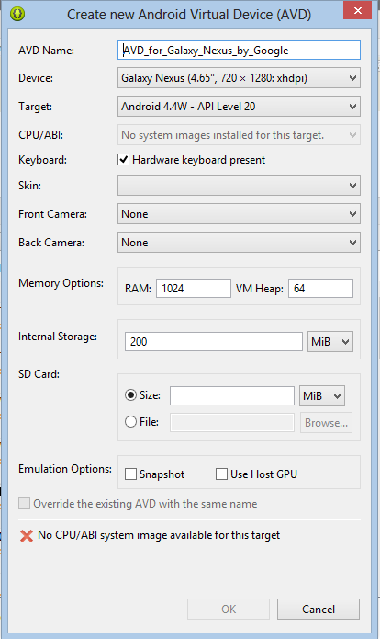Enable the Snapshot checkbox
Viewport: 380px width, 639px height.
(130, 474)
